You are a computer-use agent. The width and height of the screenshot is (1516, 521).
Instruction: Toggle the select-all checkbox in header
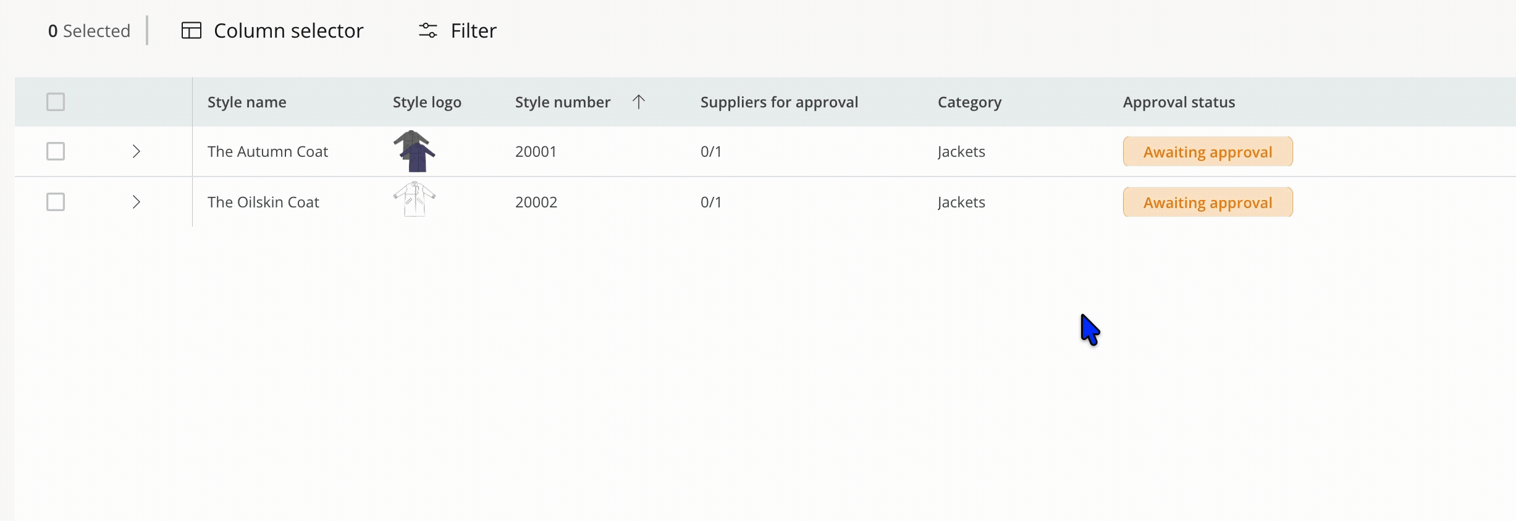56,102
